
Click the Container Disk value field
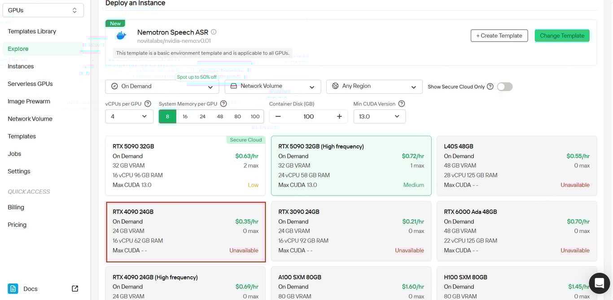click(308, 117)
